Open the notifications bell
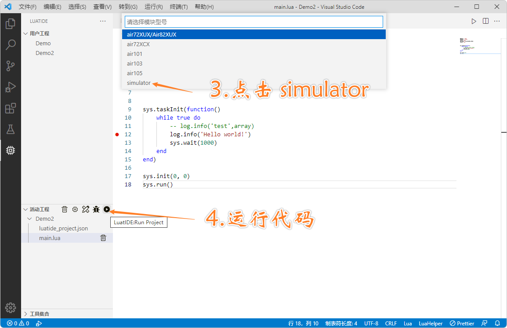The height and width of the screenshot is (328, 507). (x=497, y=323)
